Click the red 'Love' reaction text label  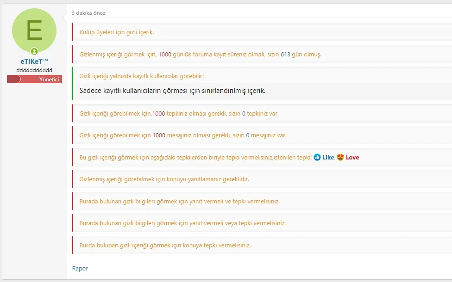click(352, 157)
